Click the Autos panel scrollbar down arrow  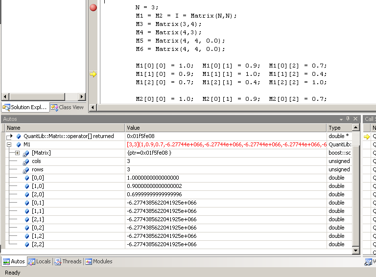point(356,251)
